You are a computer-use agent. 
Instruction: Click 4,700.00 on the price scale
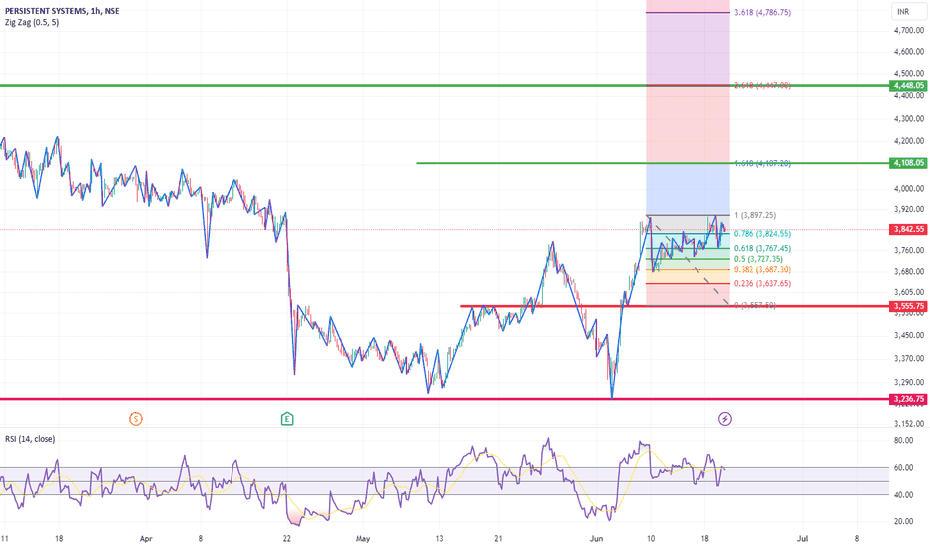(x=909, y=30)
